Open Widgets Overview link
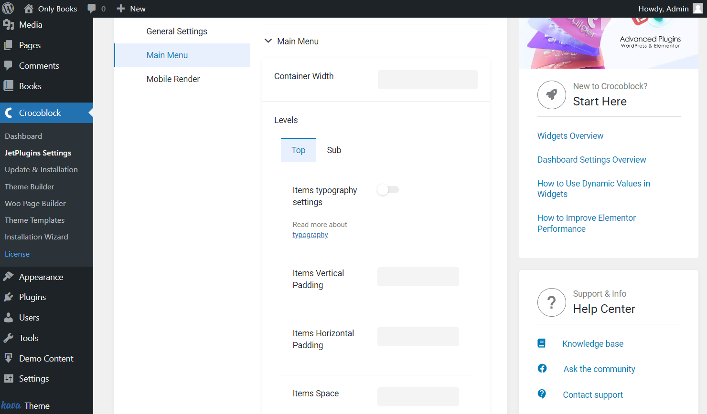The width and height of the screenshot is (707, 414). tap(570, 136)
